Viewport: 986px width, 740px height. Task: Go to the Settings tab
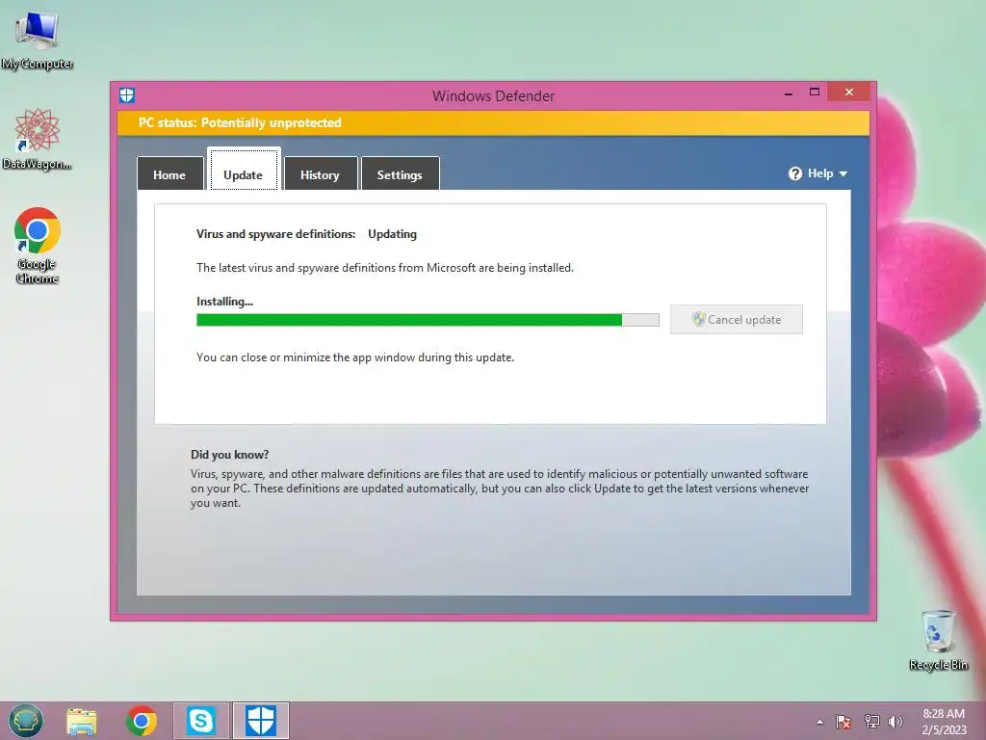(400, 173)
